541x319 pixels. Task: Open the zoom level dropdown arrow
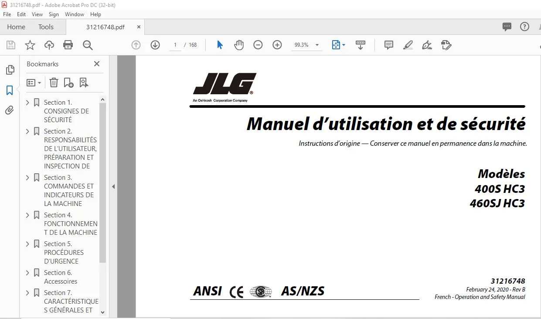tap(317, 45)
